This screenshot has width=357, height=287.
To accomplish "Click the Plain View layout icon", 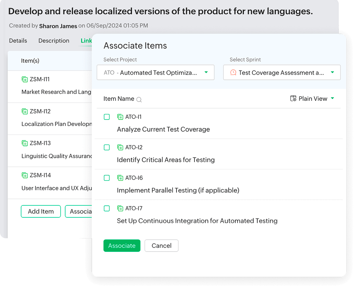I will tap(293, 98).
